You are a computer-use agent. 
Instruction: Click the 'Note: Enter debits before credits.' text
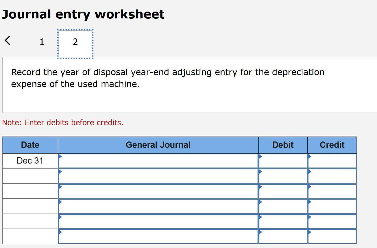click(63, 123)
